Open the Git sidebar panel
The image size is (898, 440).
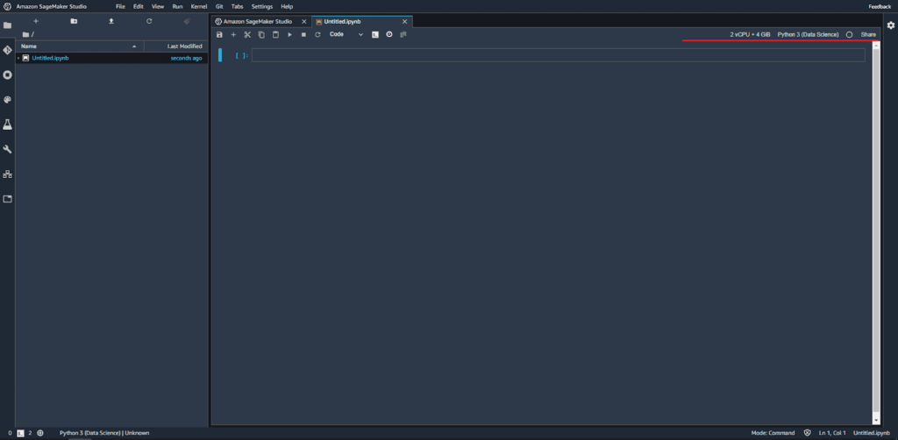(7, 50)
